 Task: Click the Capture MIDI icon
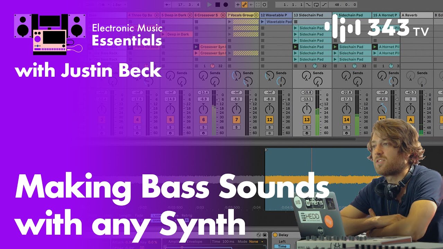[258, 4]
